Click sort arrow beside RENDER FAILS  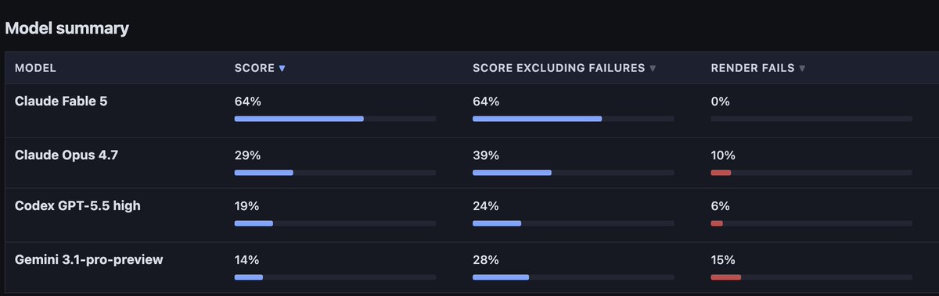pos(802,69)
